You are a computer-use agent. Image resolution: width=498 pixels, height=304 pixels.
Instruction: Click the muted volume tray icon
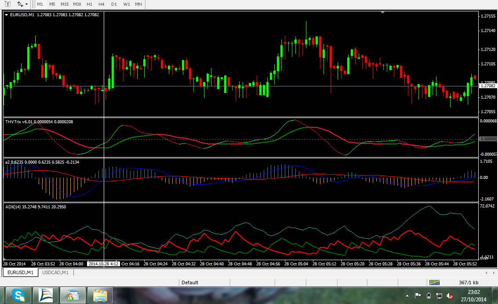449,296
